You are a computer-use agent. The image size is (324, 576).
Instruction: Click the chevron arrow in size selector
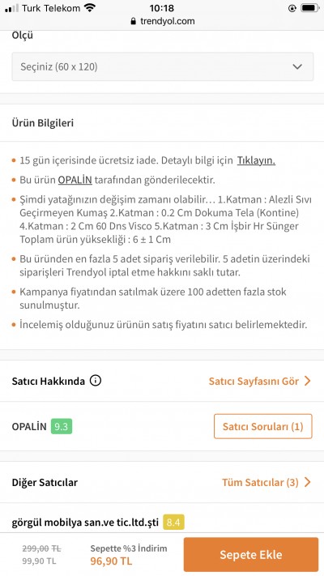297,66
